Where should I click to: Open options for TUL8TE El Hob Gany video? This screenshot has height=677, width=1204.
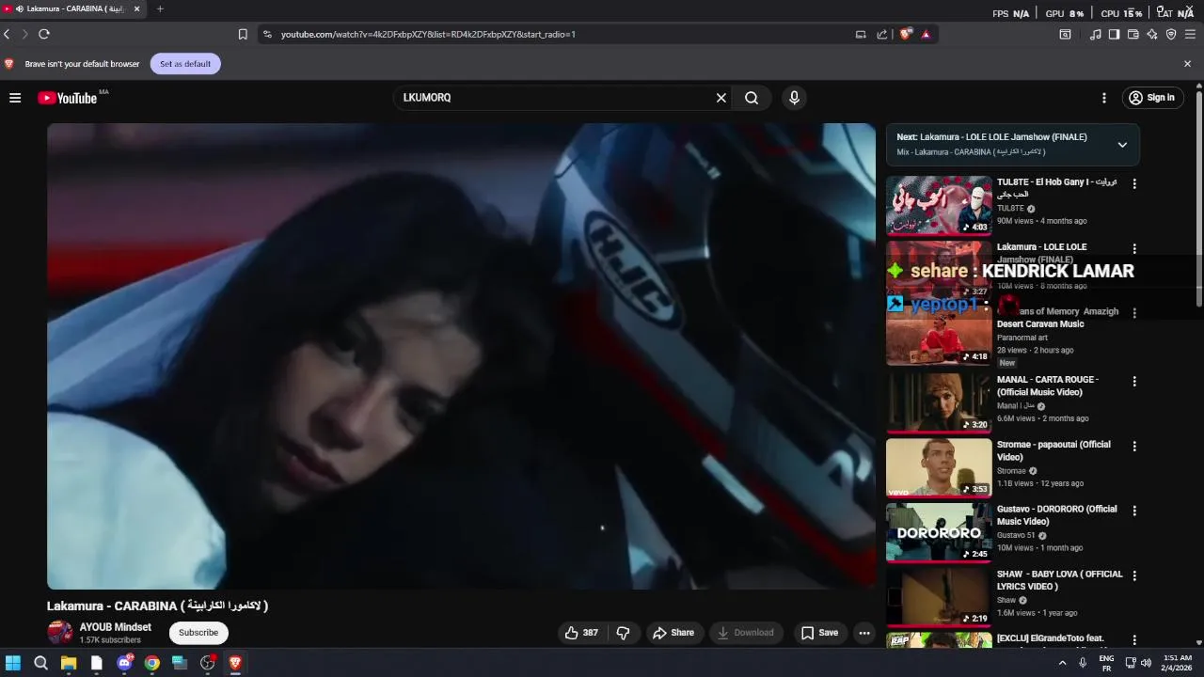pyautogui.click(x=1134, y=184)
